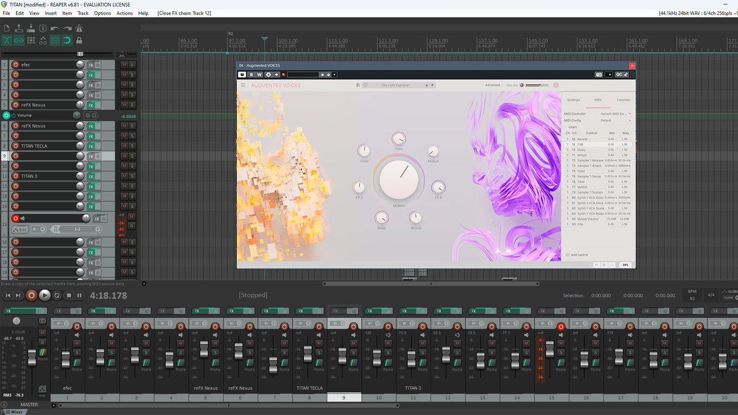Image resolution: width=738 pixels, height=415 pixels.
Task: Select next preset with down arrow
Action: [x=432, y=85]
